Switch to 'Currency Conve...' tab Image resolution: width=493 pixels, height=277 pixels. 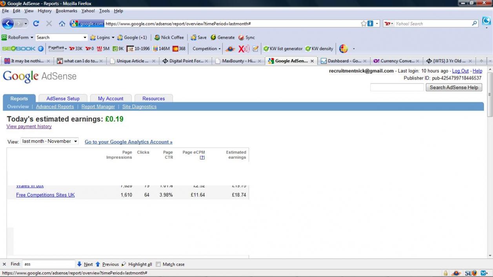397,61
